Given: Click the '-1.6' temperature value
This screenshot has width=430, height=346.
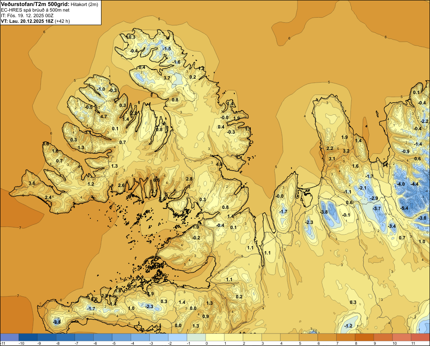Looking at the screenshot, I should click(177, 62).
